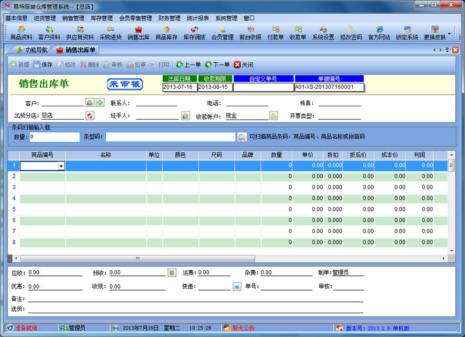Viewport: 465px width, 337px height.
Task: Click customer lookup icon beside 客户 field
Action: (x=90, y=102)
